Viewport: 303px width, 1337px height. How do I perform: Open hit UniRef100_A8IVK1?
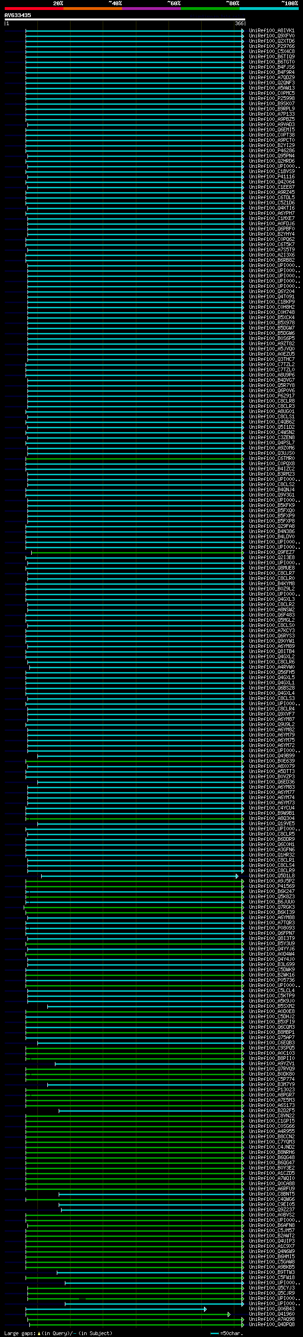[271, 31]
